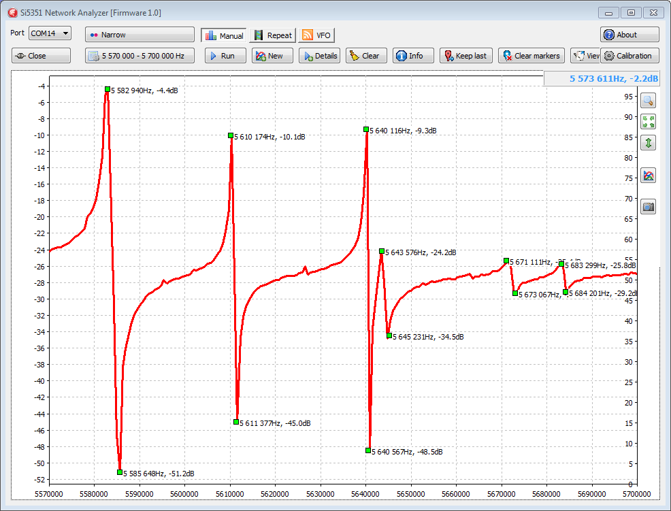This screenshot has height=511, width=671.
Task: Open the 5 570 000 - 5 700 000 Hz range selector
Action: [140, 56]
